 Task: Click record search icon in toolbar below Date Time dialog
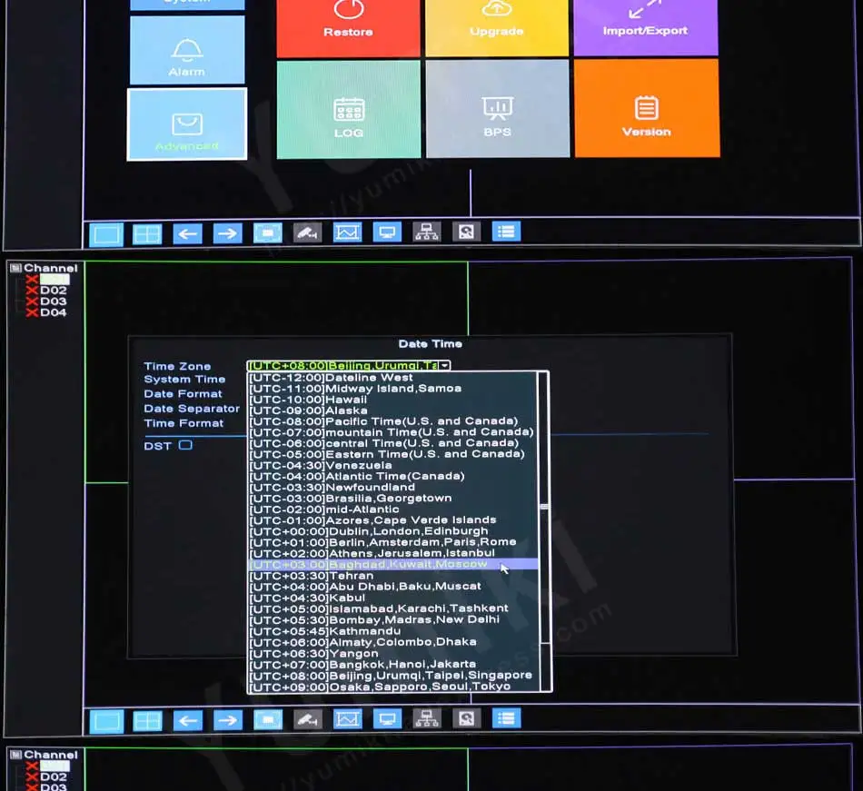(x=467, y=718)
